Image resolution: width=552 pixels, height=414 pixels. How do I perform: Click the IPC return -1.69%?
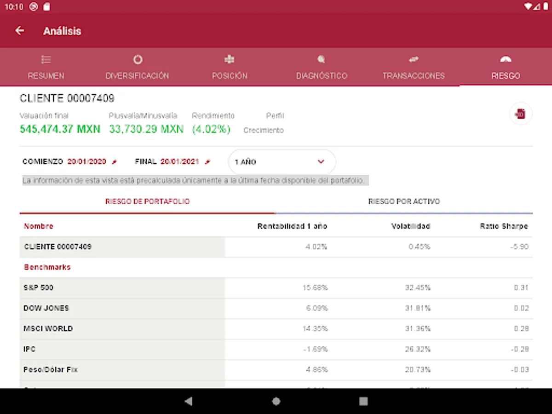coord(316,350)
